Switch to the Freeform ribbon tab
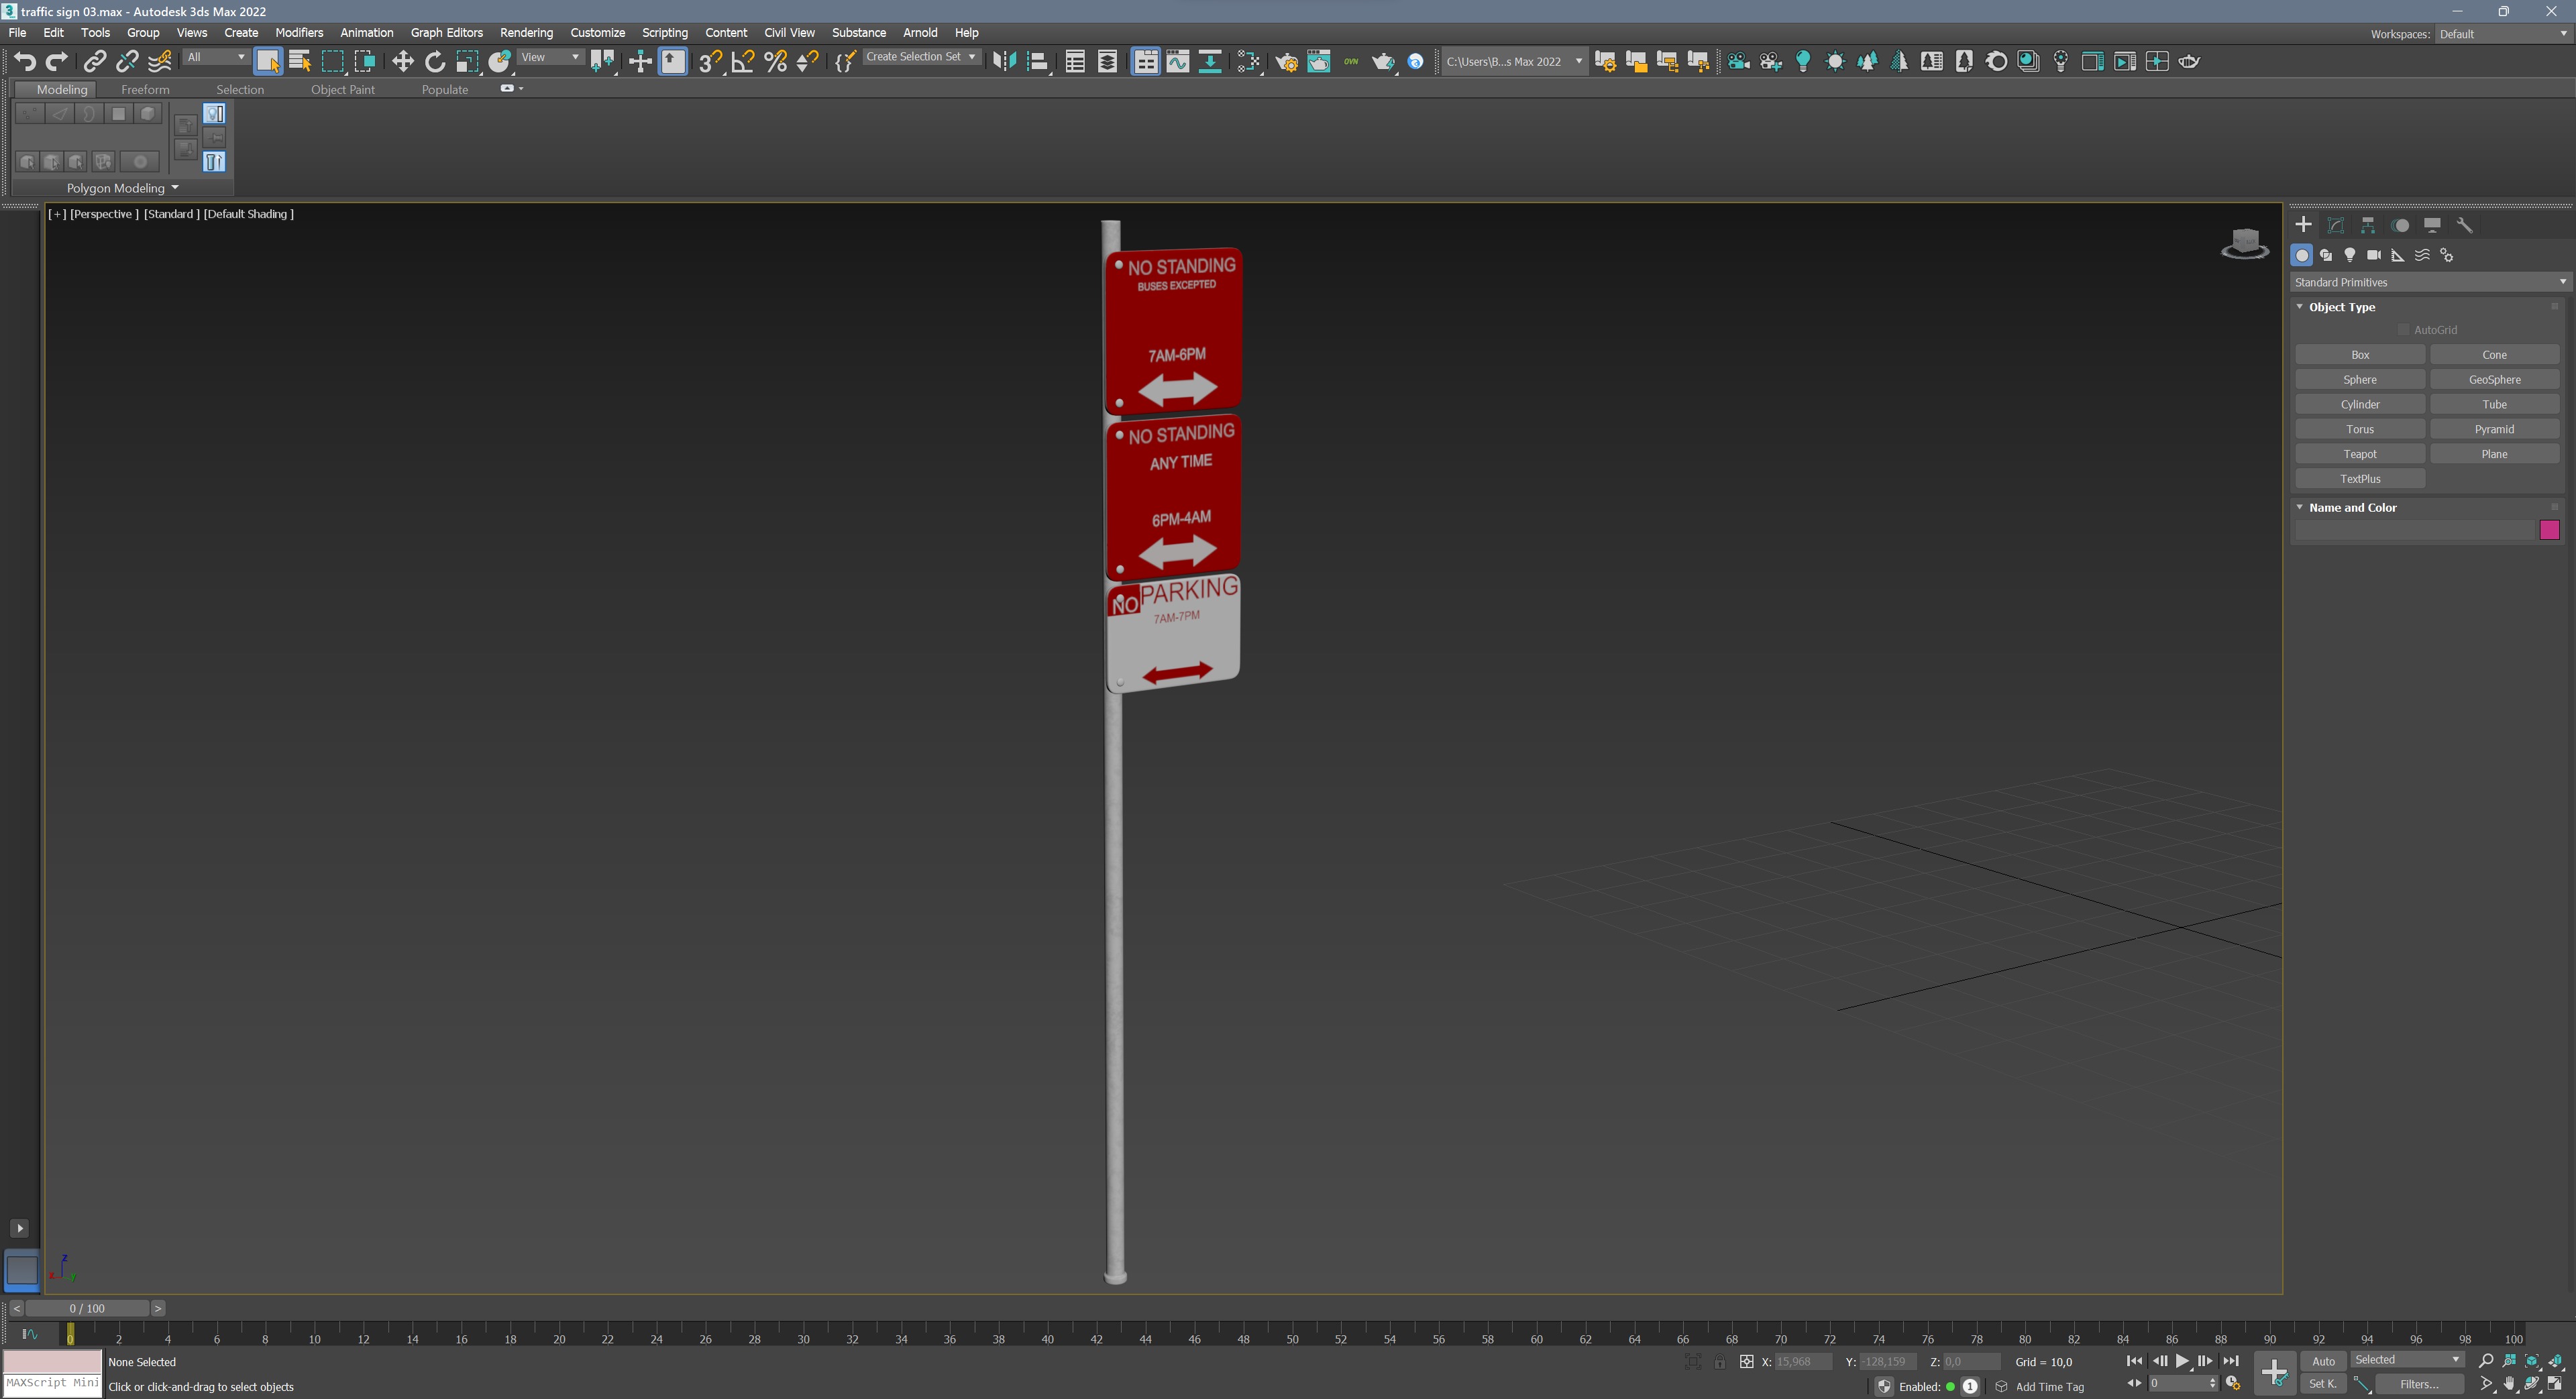 click(x=145, y=89)
